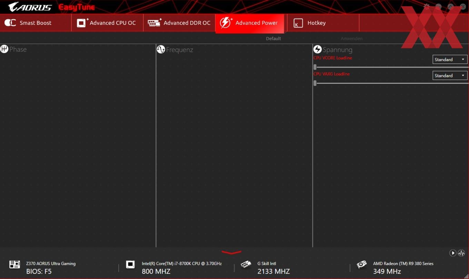
Task: Close the EasyTune window
Action: point(463,7)
